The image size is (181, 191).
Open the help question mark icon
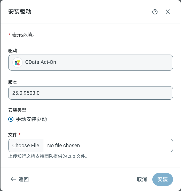click(155, 12)
